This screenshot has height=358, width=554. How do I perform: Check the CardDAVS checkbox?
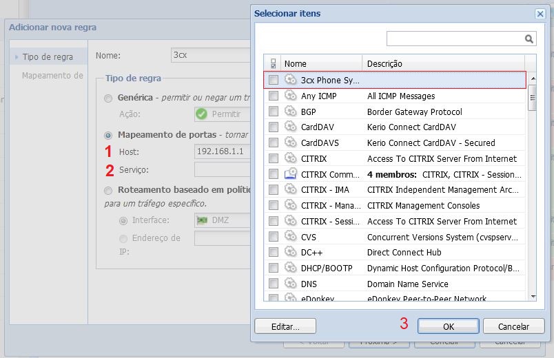pos(273,143)
